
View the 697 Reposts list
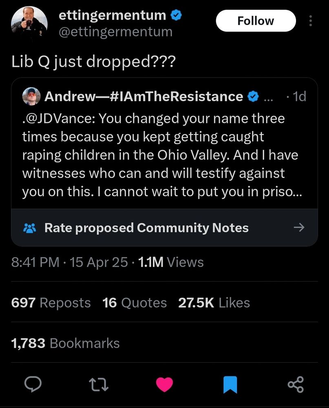(x=51, y=303)
